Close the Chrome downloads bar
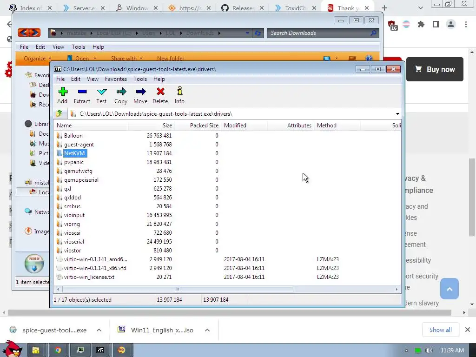 click(468, 330)
